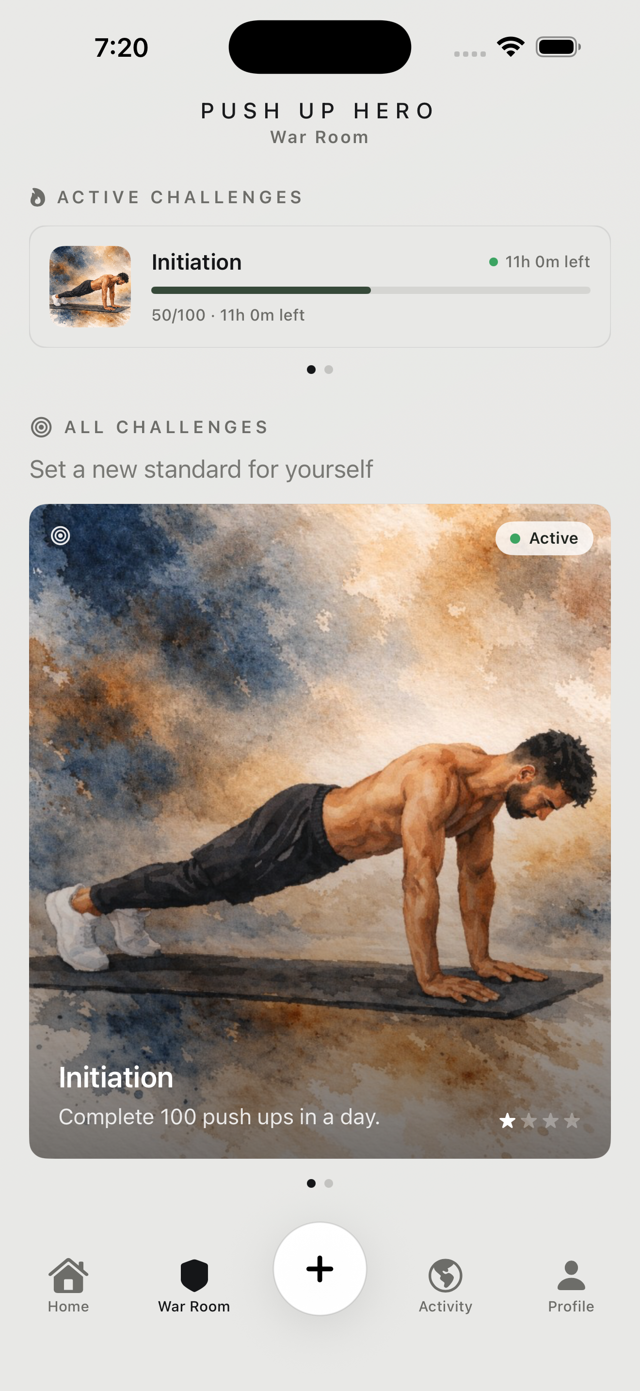Tap the Wi-Fi status icon
The image size is (640, 1391).
[511, 47]
